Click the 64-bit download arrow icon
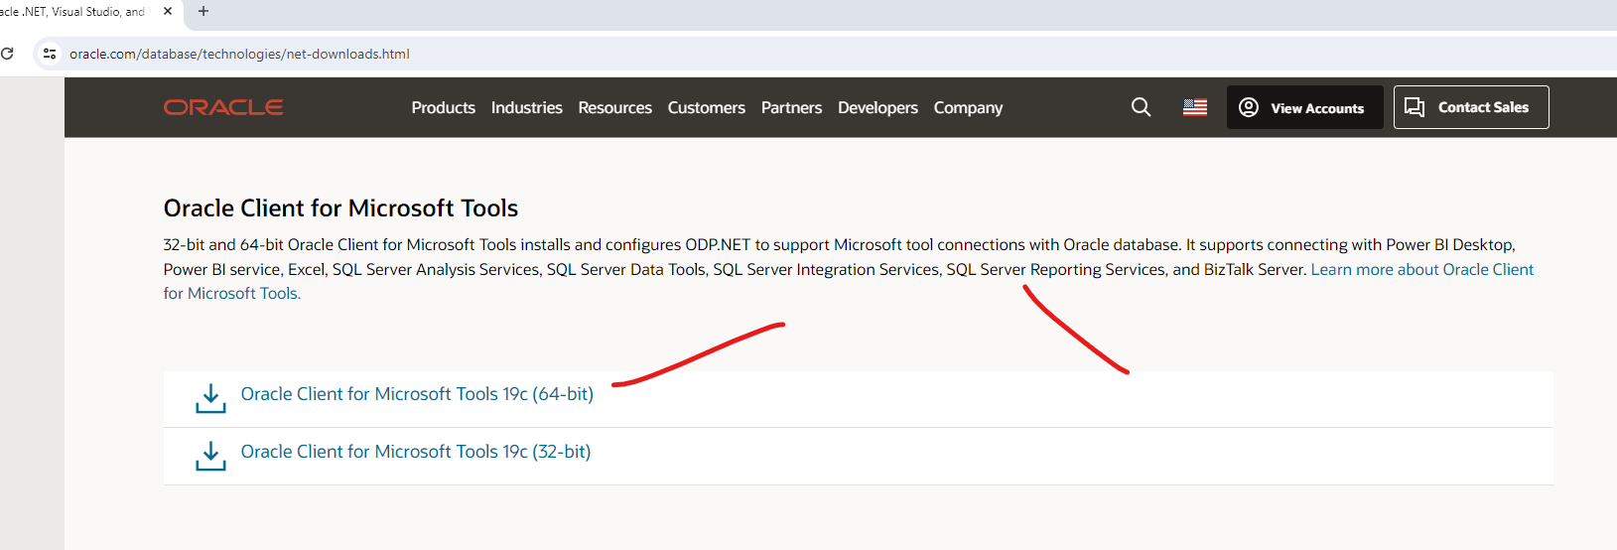Image resolution: width=1617 pixels, height=550 pixels. point(210,398)
